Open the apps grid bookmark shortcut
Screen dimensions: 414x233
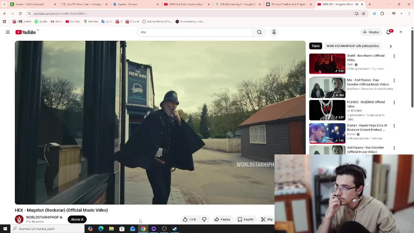[4, 22]
